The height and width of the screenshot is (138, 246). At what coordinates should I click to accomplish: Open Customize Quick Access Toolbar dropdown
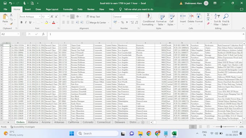(x=38, y=3)
